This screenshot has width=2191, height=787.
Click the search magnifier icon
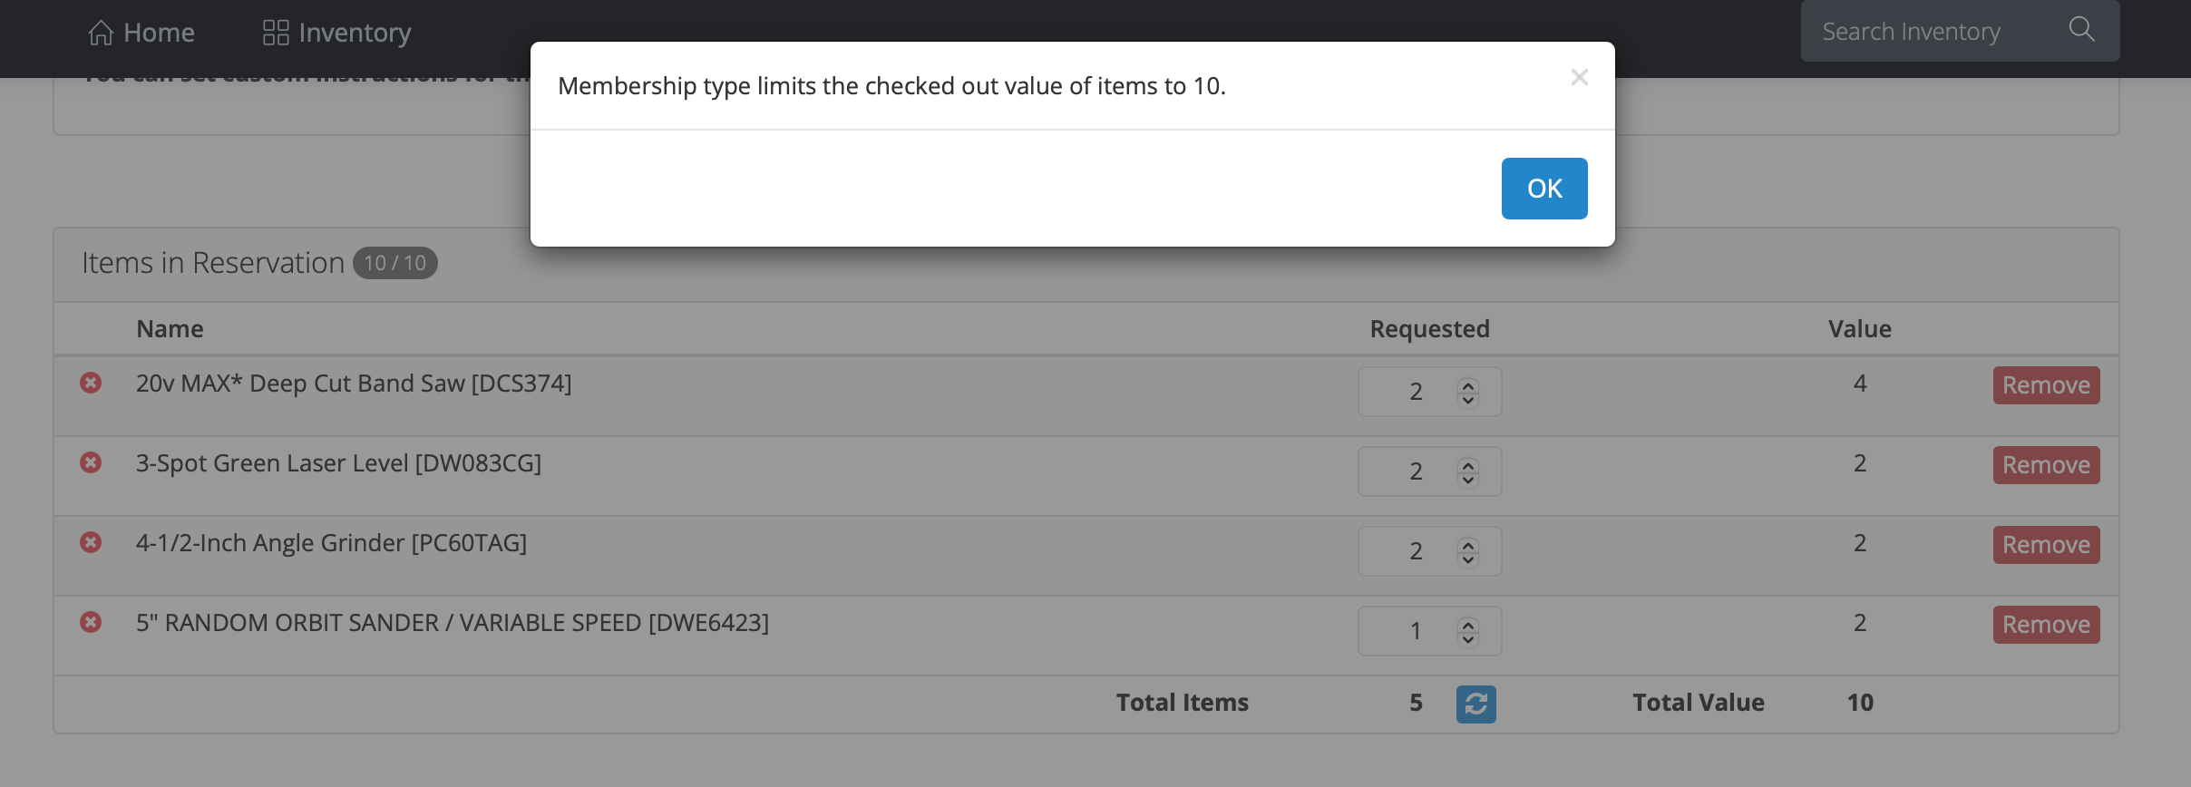(x=2081, y=30)
